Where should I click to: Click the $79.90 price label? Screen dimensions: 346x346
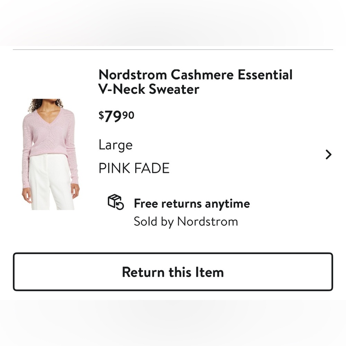116,115
